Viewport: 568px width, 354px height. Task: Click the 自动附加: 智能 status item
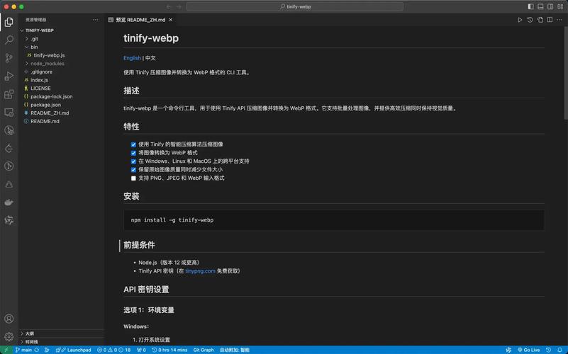[x=235, y=350]
